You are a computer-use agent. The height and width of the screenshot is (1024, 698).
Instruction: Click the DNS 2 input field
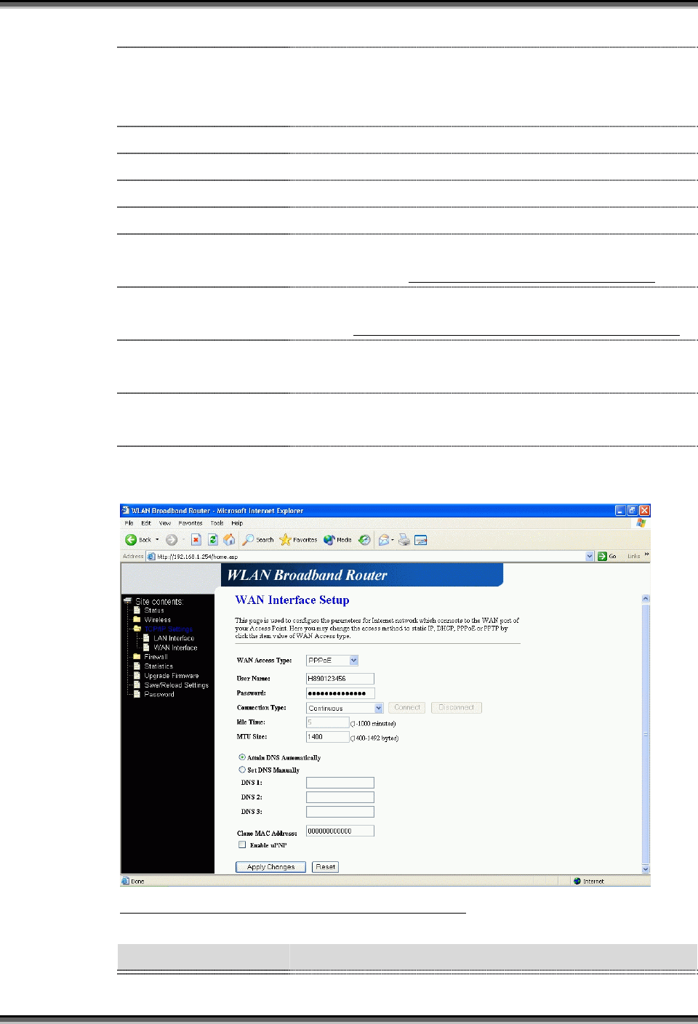340,797
